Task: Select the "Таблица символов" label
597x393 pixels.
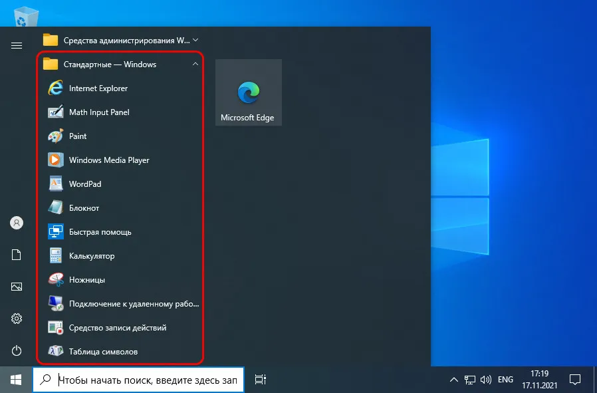Action: point(103,352)
